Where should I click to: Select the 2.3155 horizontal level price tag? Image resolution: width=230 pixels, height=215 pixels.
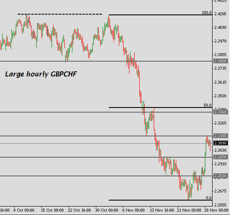tap(221, 136)
